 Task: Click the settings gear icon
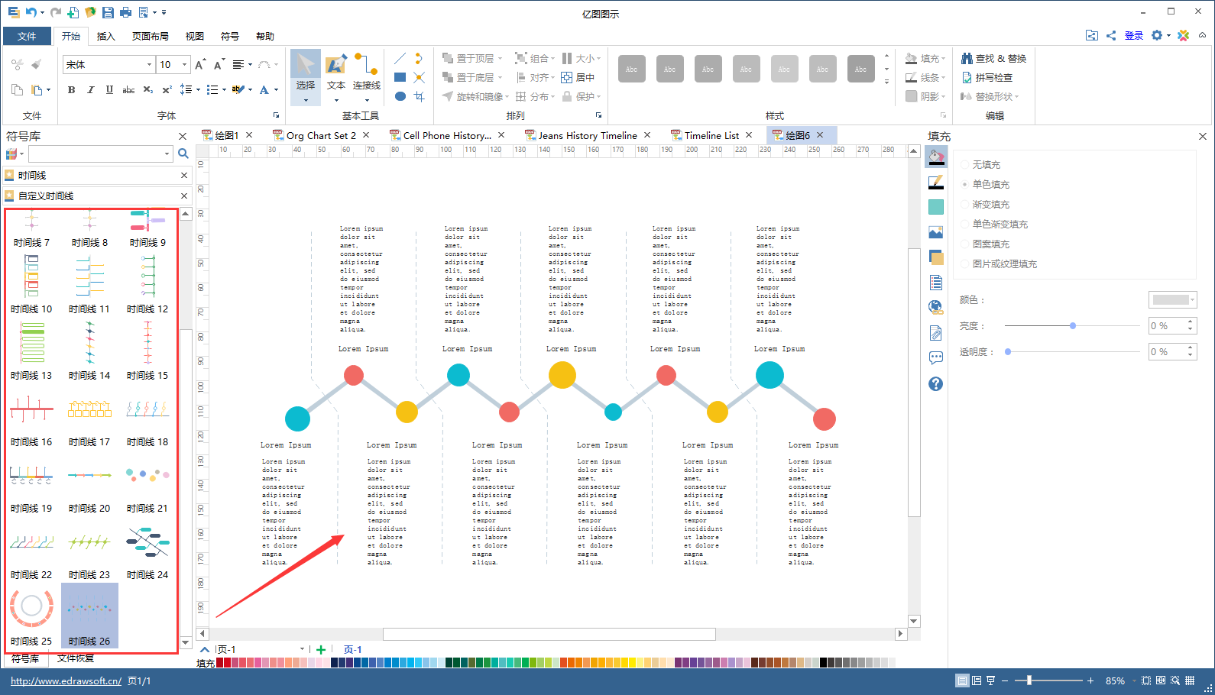[x=1157, y=35]
